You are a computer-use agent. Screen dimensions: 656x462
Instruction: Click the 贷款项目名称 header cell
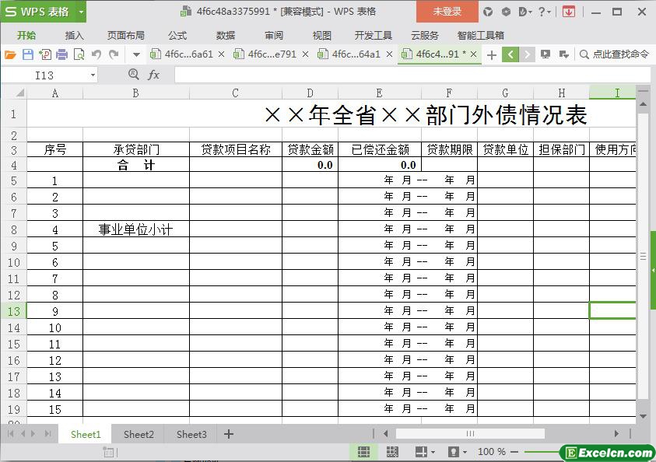click(236, 149)
